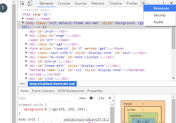Expand the div id spch node
The image size is (176, 123).
(x=26, y=52)
